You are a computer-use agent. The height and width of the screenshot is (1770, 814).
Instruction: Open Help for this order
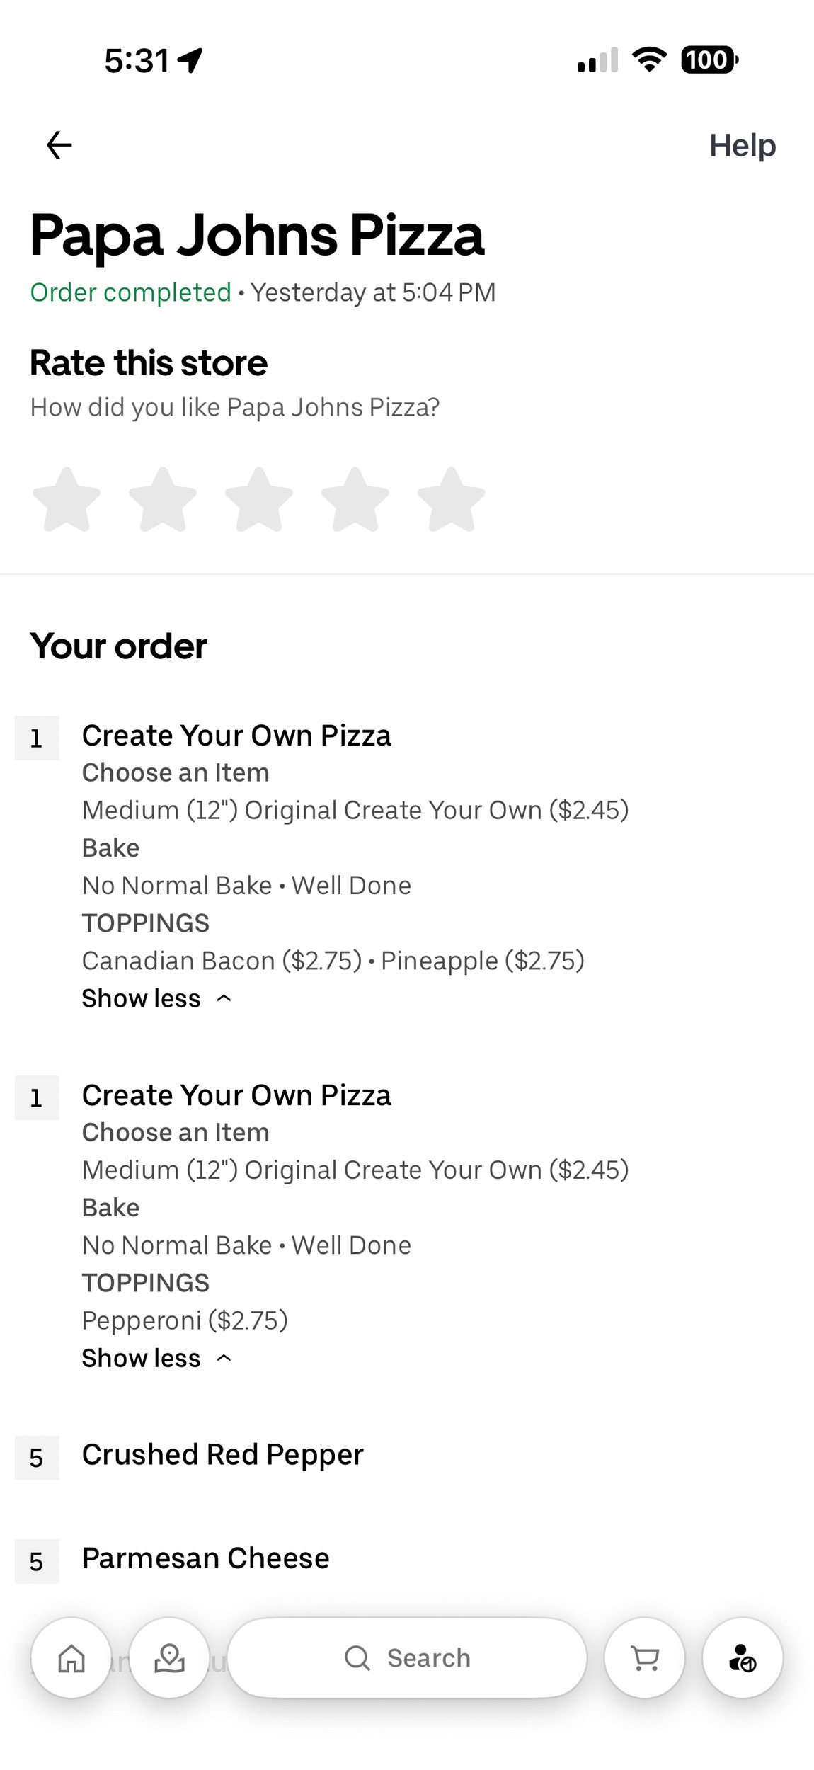click(742, 146)
